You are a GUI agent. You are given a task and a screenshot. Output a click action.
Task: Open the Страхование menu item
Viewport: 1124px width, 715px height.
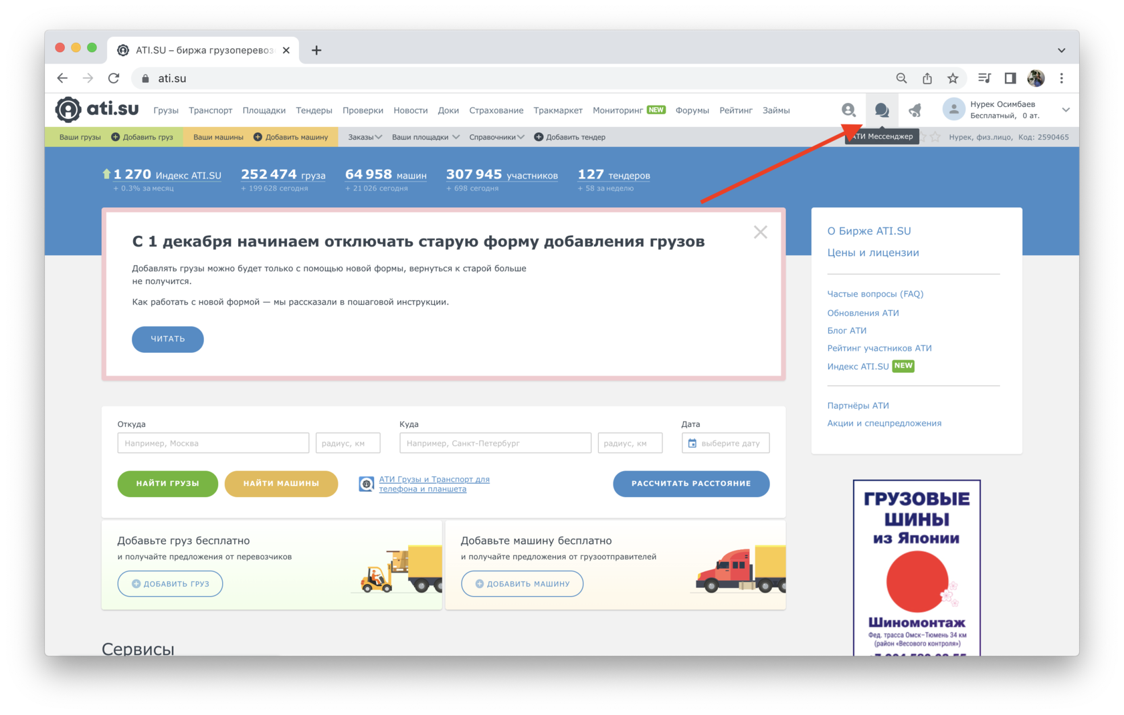click(x=496, y=110)
